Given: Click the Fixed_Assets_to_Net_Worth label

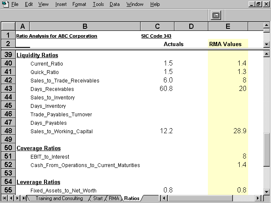Looking at the screenshot, I should (x=64, y=191).
